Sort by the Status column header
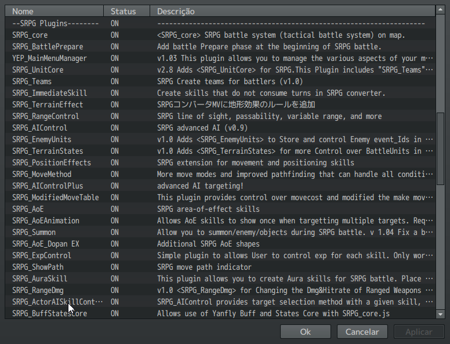Viewport: 450px width, 344px height. coord(126,11)
